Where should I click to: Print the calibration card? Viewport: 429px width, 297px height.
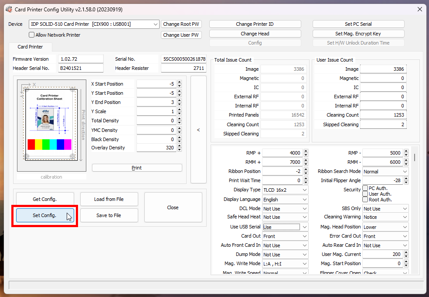pyautogui.click(x=137, y=168)
